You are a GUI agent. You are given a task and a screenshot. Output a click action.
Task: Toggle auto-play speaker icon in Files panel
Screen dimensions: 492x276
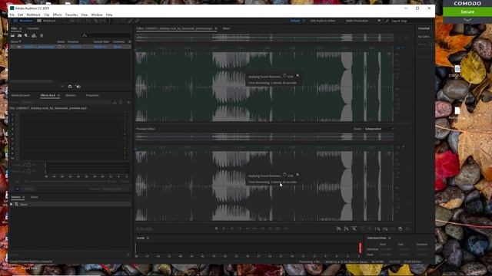click(x=78, y=87)
